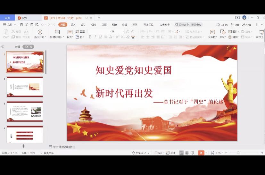
Task: Toggle underline text formatting
Action: [x=100, y=37]
